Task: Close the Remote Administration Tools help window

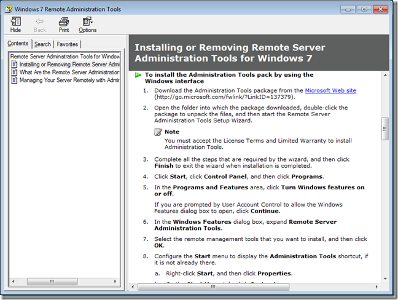Action: (380, 9)
